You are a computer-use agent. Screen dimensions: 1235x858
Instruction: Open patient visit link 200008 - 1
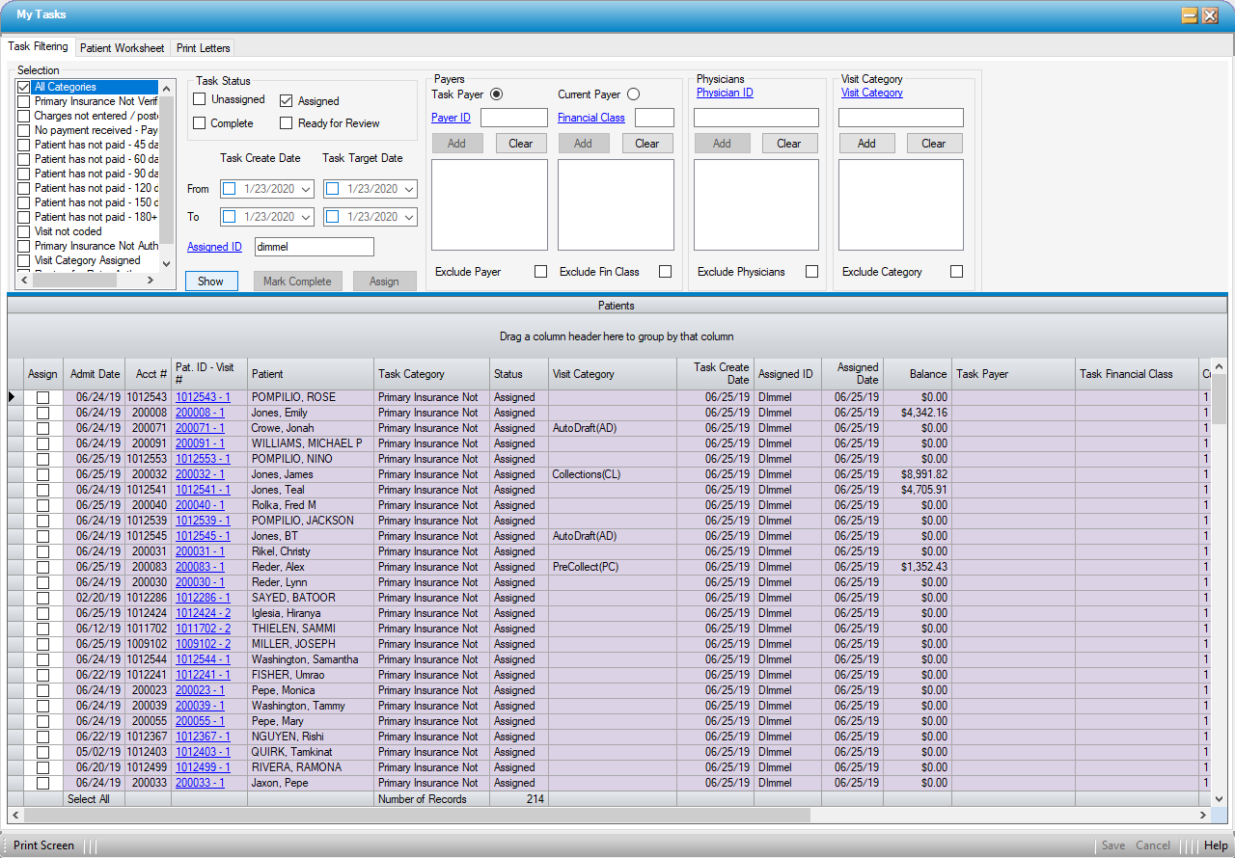click(x=200, y=413)
